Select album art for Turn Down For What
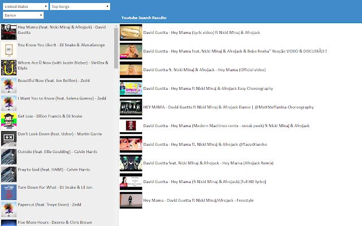 coord(9,192)
